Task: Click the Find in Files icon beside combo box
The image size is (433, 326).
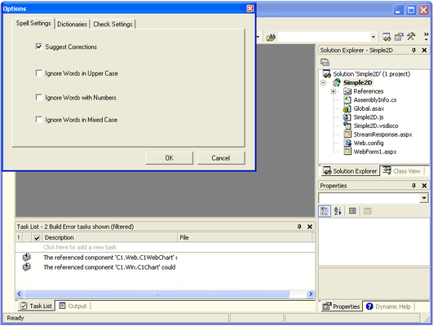Action: point(271,37)
